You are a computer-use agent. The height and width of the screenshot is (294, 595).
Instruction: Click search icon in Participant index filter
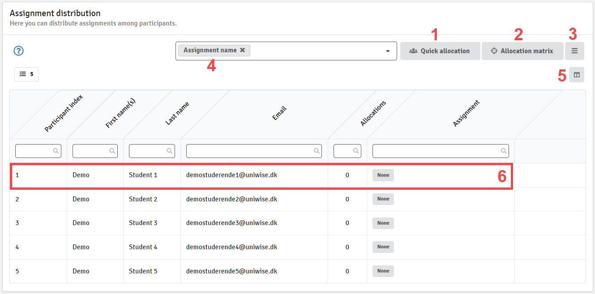click(56, 151)
